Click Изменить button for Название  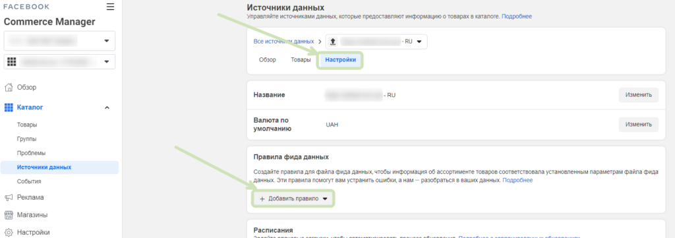[638, 95]
